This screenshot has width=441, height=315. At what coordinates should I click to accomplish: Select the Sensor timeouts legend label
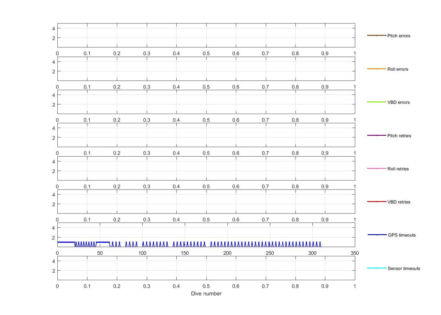click(404, 268)
